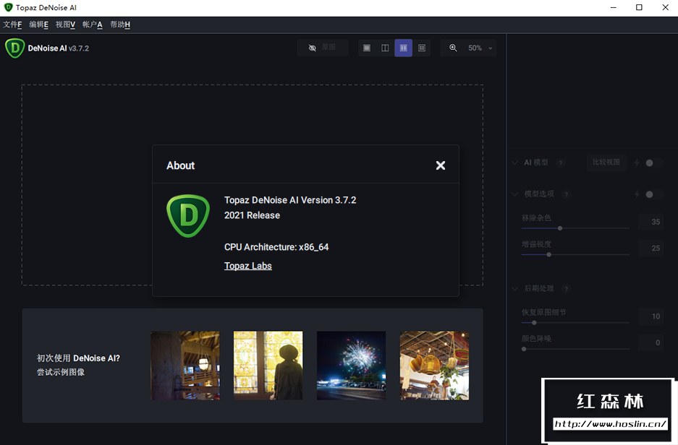This screenshot has width=678, height=445.
Task: Collapse the AI 模型 section chevron
Action: tap(514, 163)
